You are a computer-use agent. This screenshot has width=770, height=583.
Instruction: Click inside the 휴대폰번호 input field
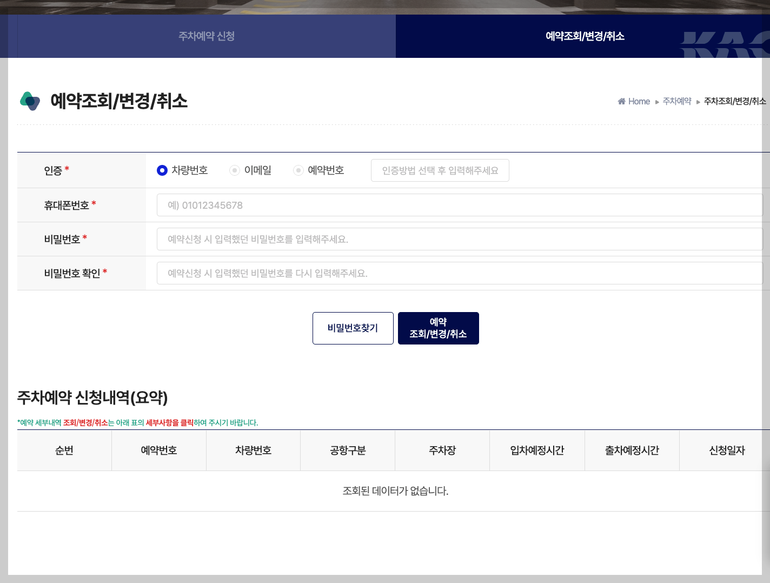(460, 205)
